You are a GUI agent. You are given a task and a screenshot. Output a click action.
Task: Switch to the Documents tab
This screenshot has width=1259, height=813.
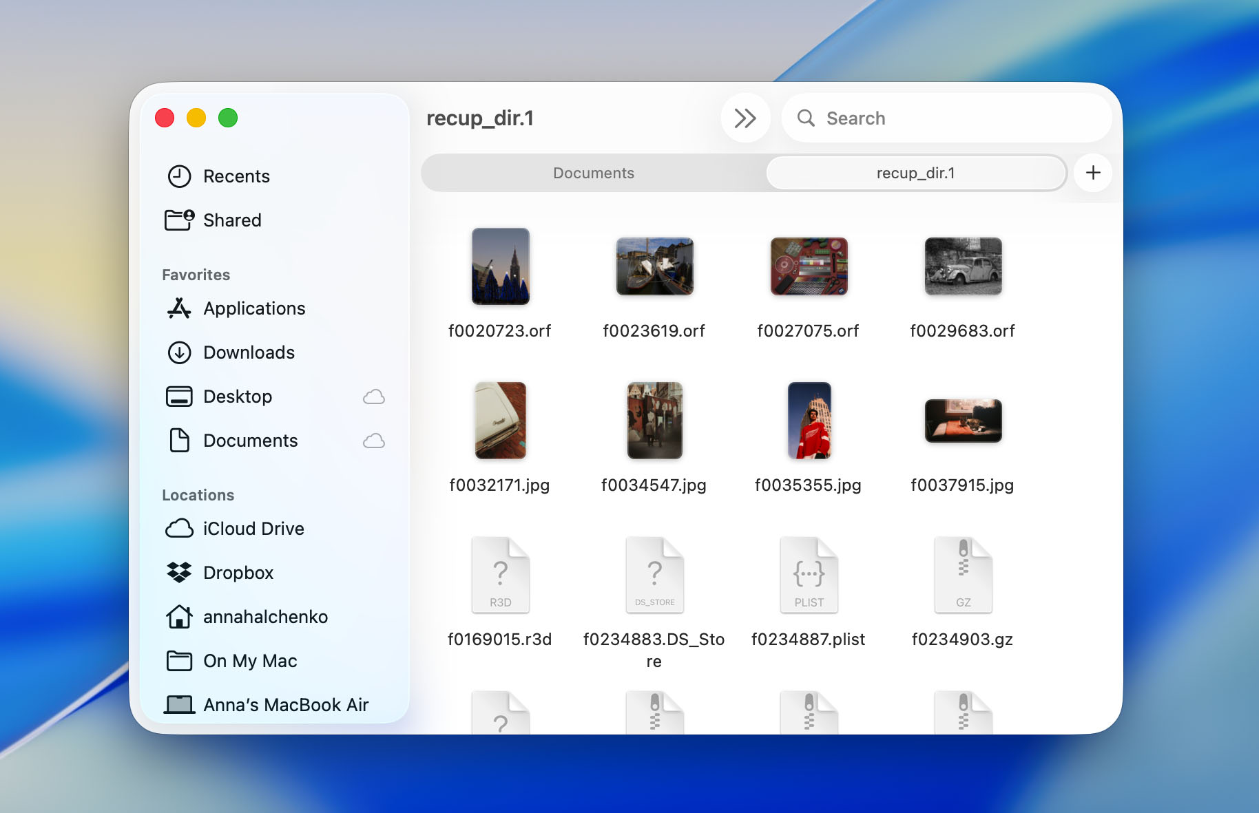pyautogui.click(x=594, y=173)
